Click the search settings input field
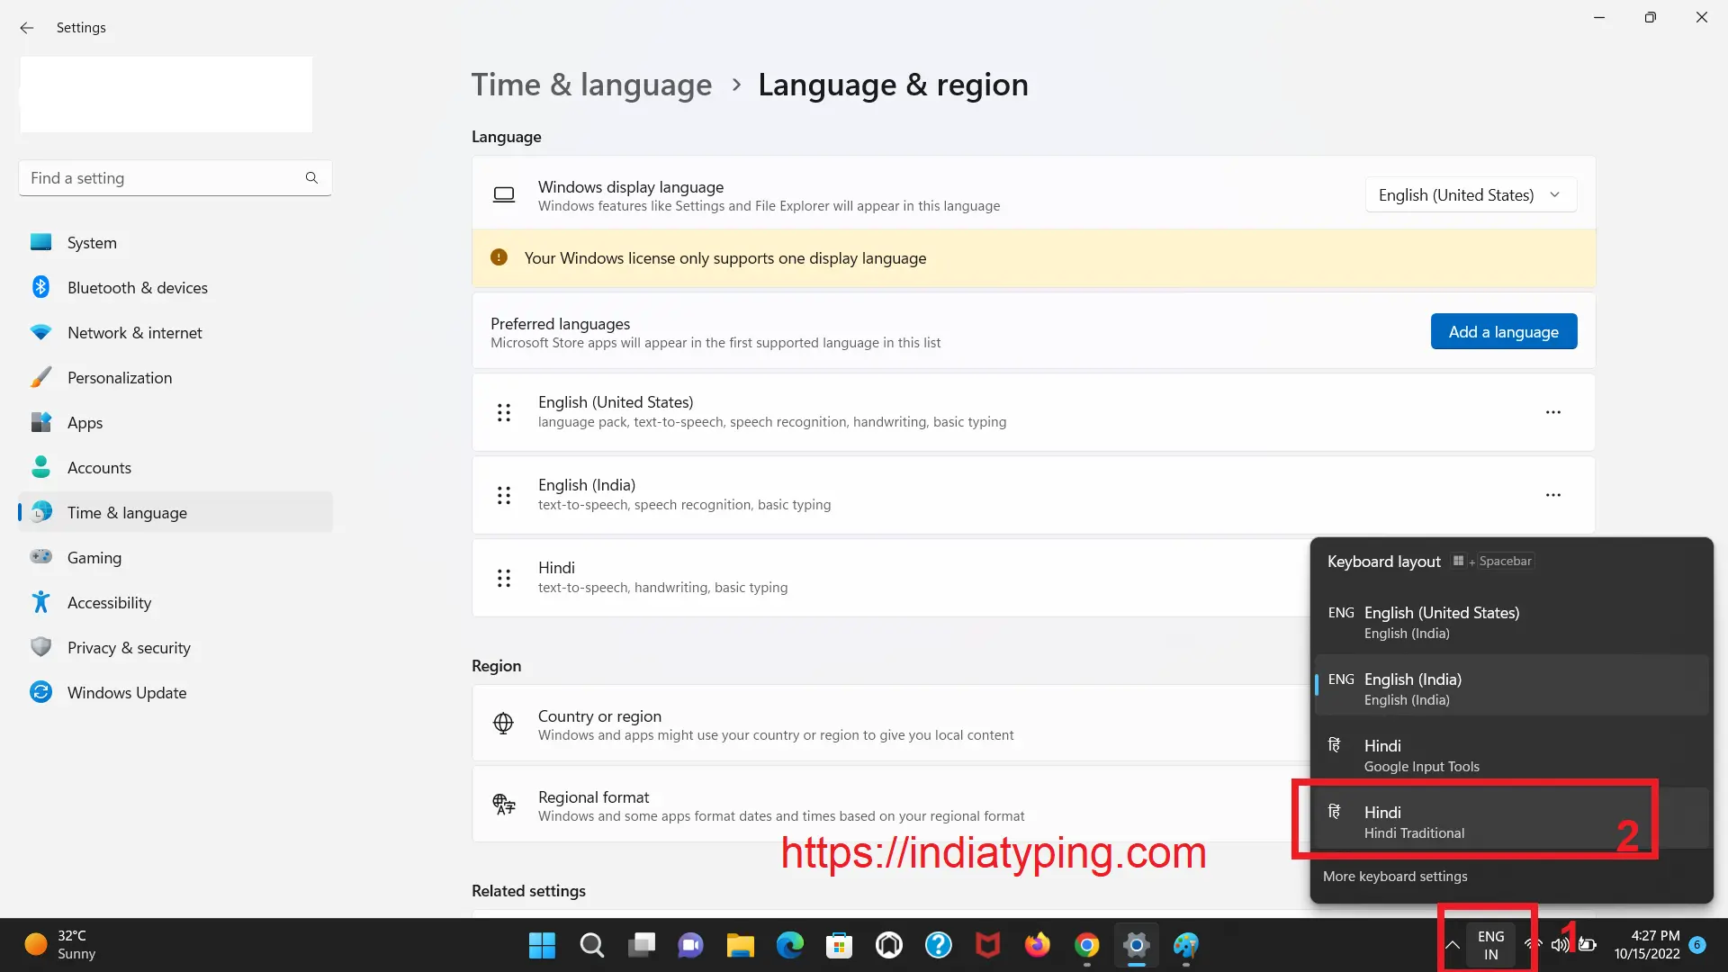This screenshot has height=972, width=1728. 174,178
